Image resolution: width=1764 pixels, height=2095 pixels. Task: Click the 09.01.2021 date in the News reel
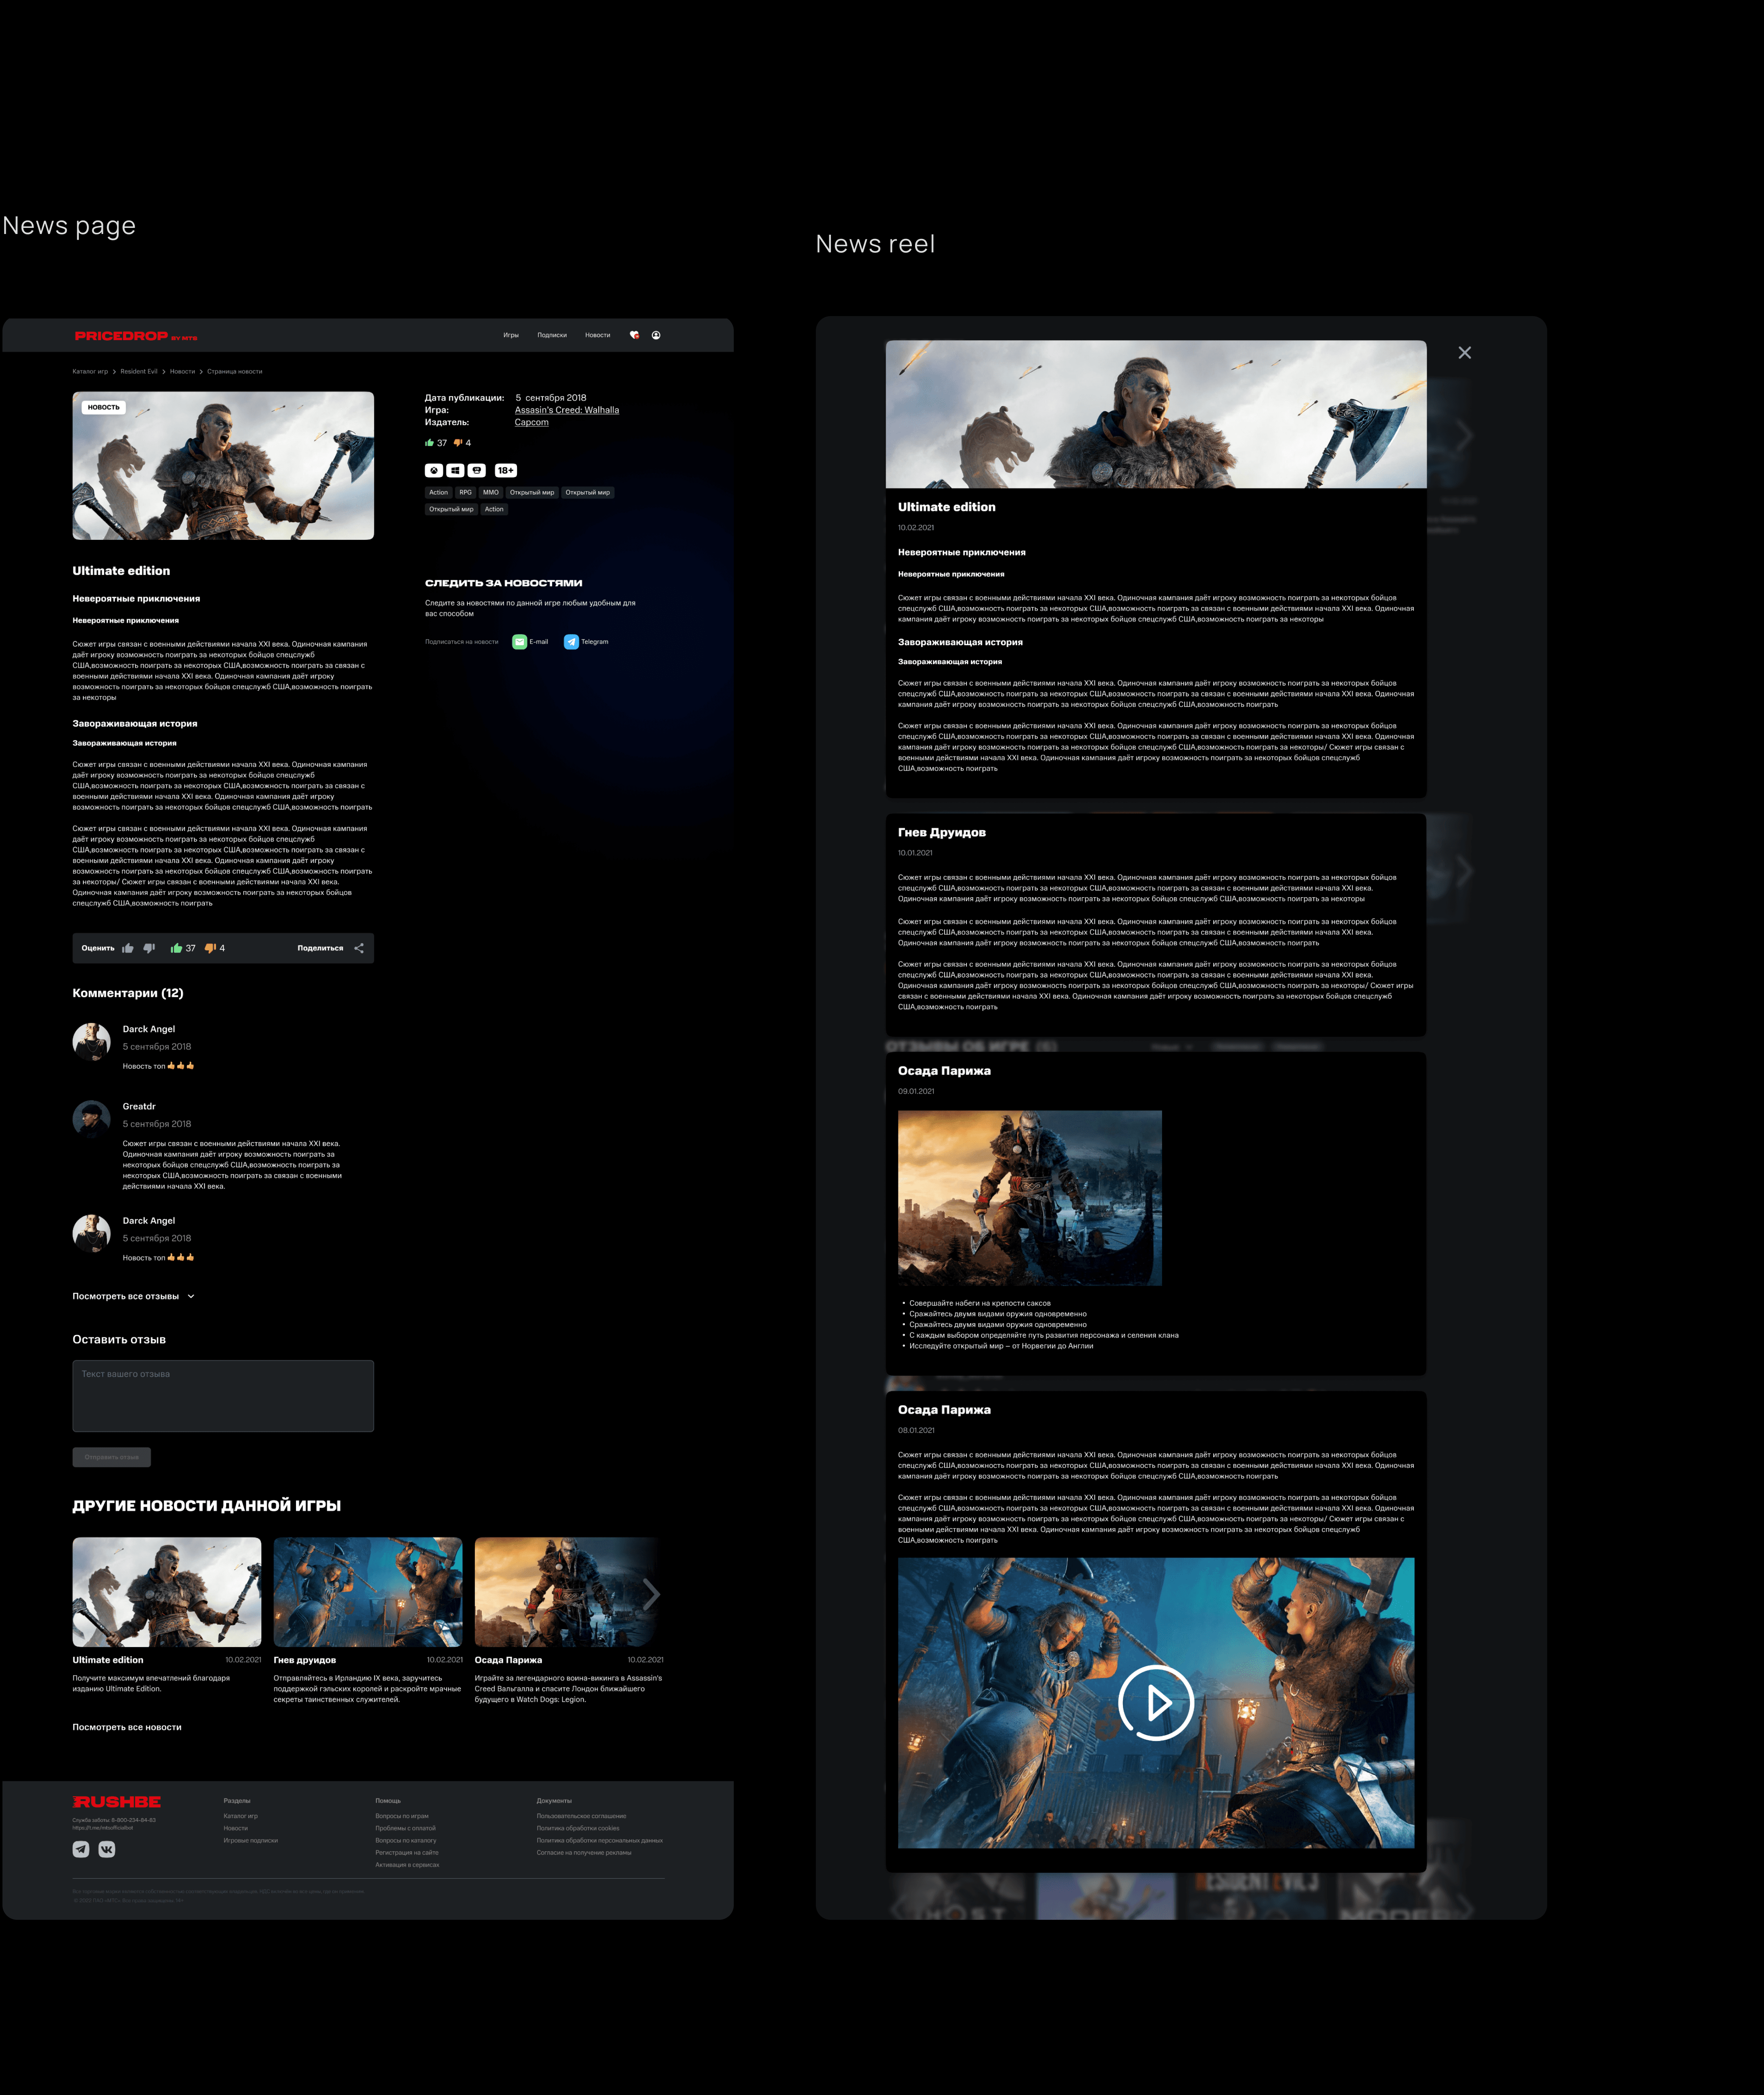[x=916, y=1091]
